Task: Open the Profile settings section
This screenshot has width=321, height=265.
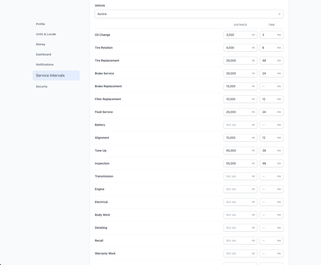Action: pos(40,24)
